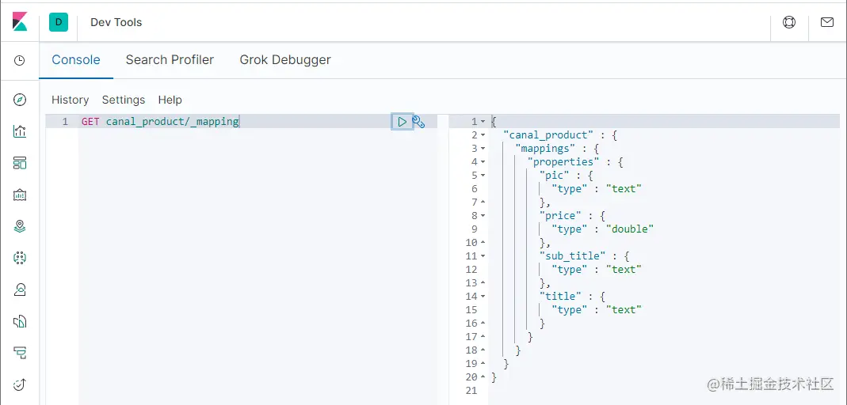Viewport: 847px width, 405px height.
Task: Collapse the "sub_title" block on line 11
Action: [483, 256]
